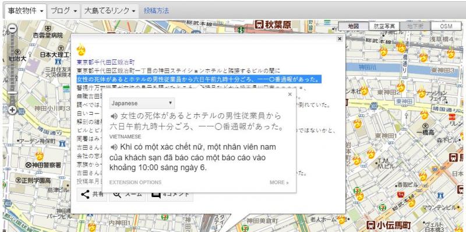Image resolution: width=466 pixels, height=232 pixels.
Task: Click the flame marker above 一橋高 school
Action: [x=425, y=114]
